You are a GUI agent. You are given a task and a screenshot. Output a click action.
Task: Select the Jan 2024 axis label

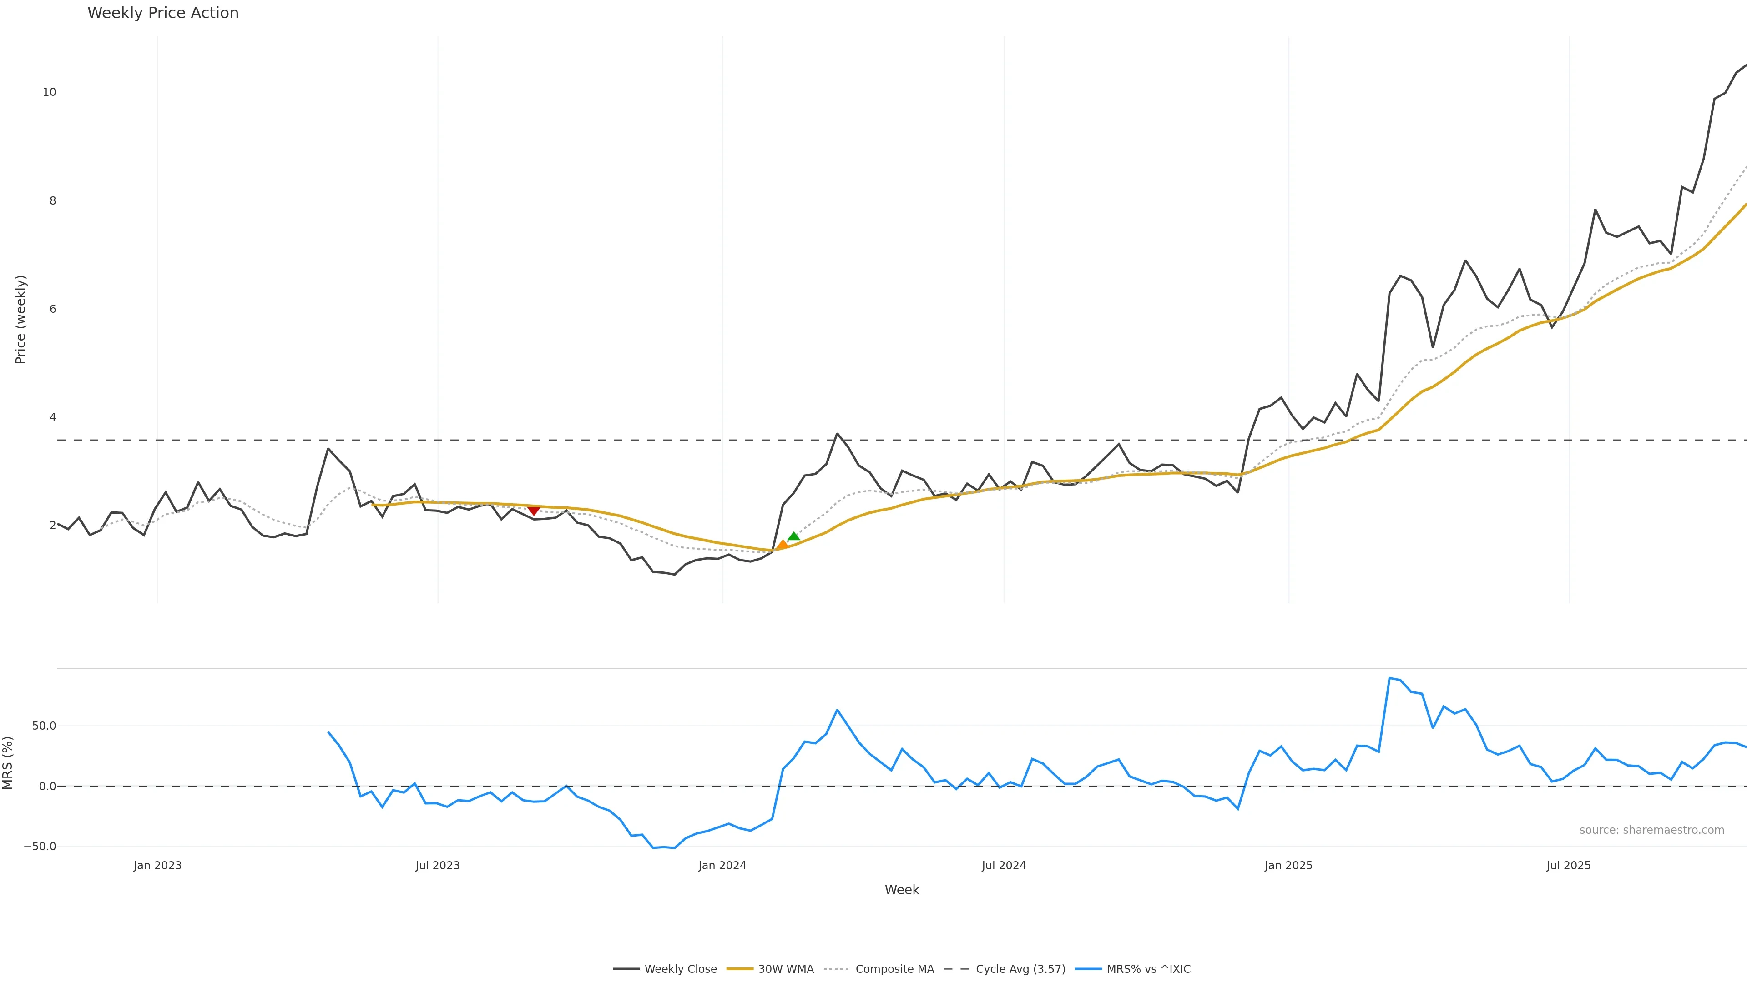tap(722, 866)
